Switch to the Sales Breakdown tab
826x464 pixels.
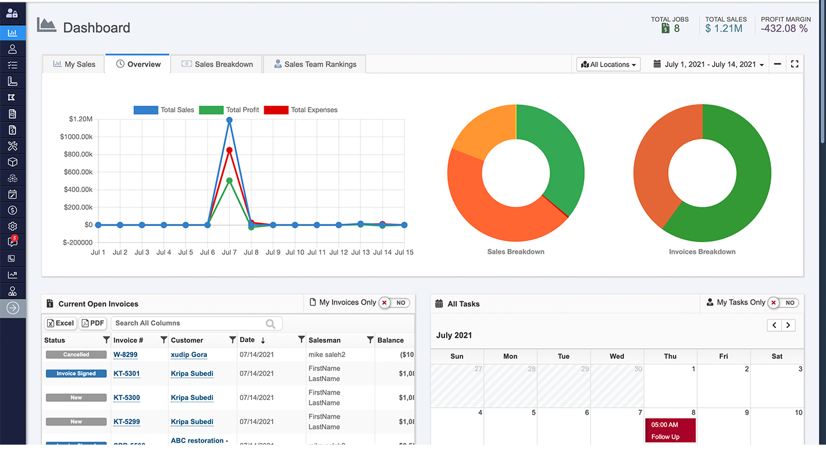(x=216, y=63)
